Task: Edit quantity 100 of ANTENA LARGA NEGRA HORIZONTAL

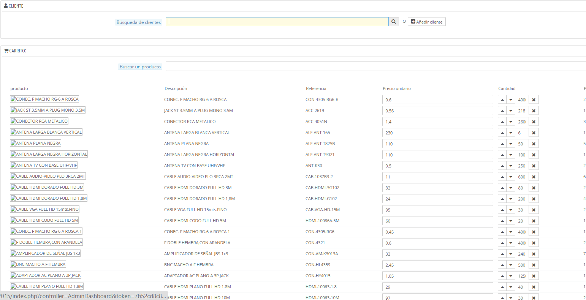Action: [x=522, y=155]
